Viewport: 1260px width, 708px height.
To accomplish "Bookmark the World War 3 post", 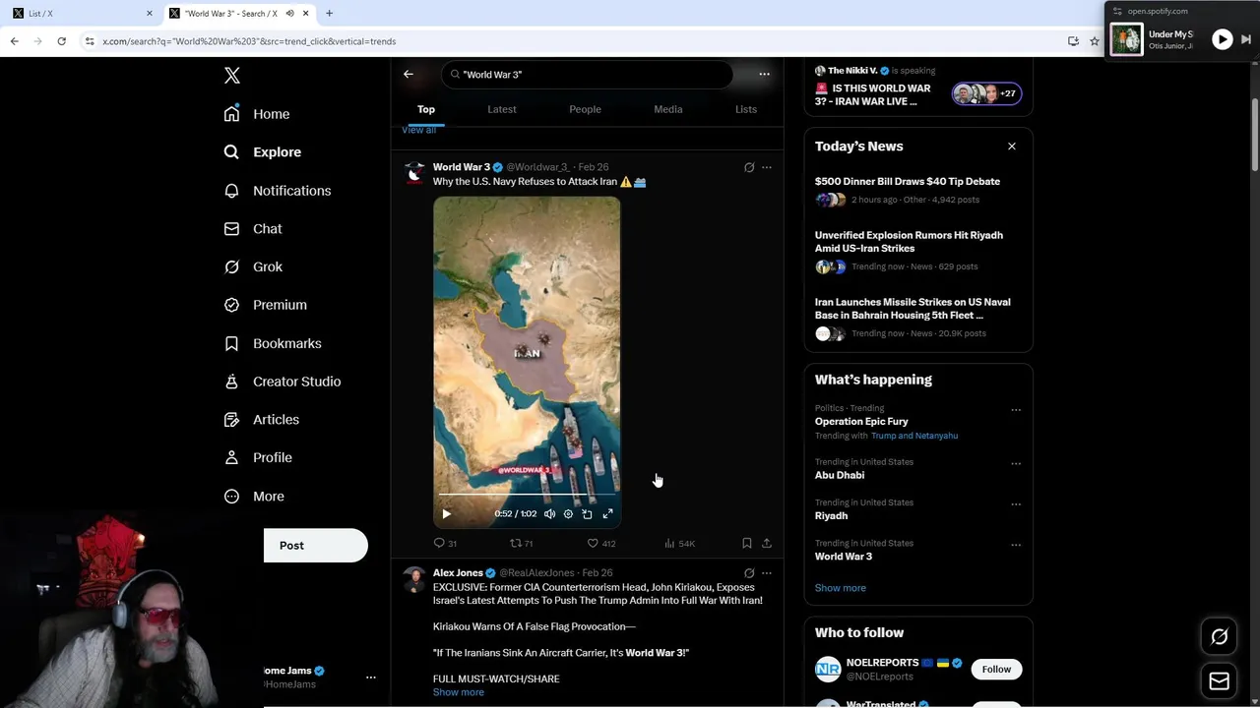I will point(747,543).
